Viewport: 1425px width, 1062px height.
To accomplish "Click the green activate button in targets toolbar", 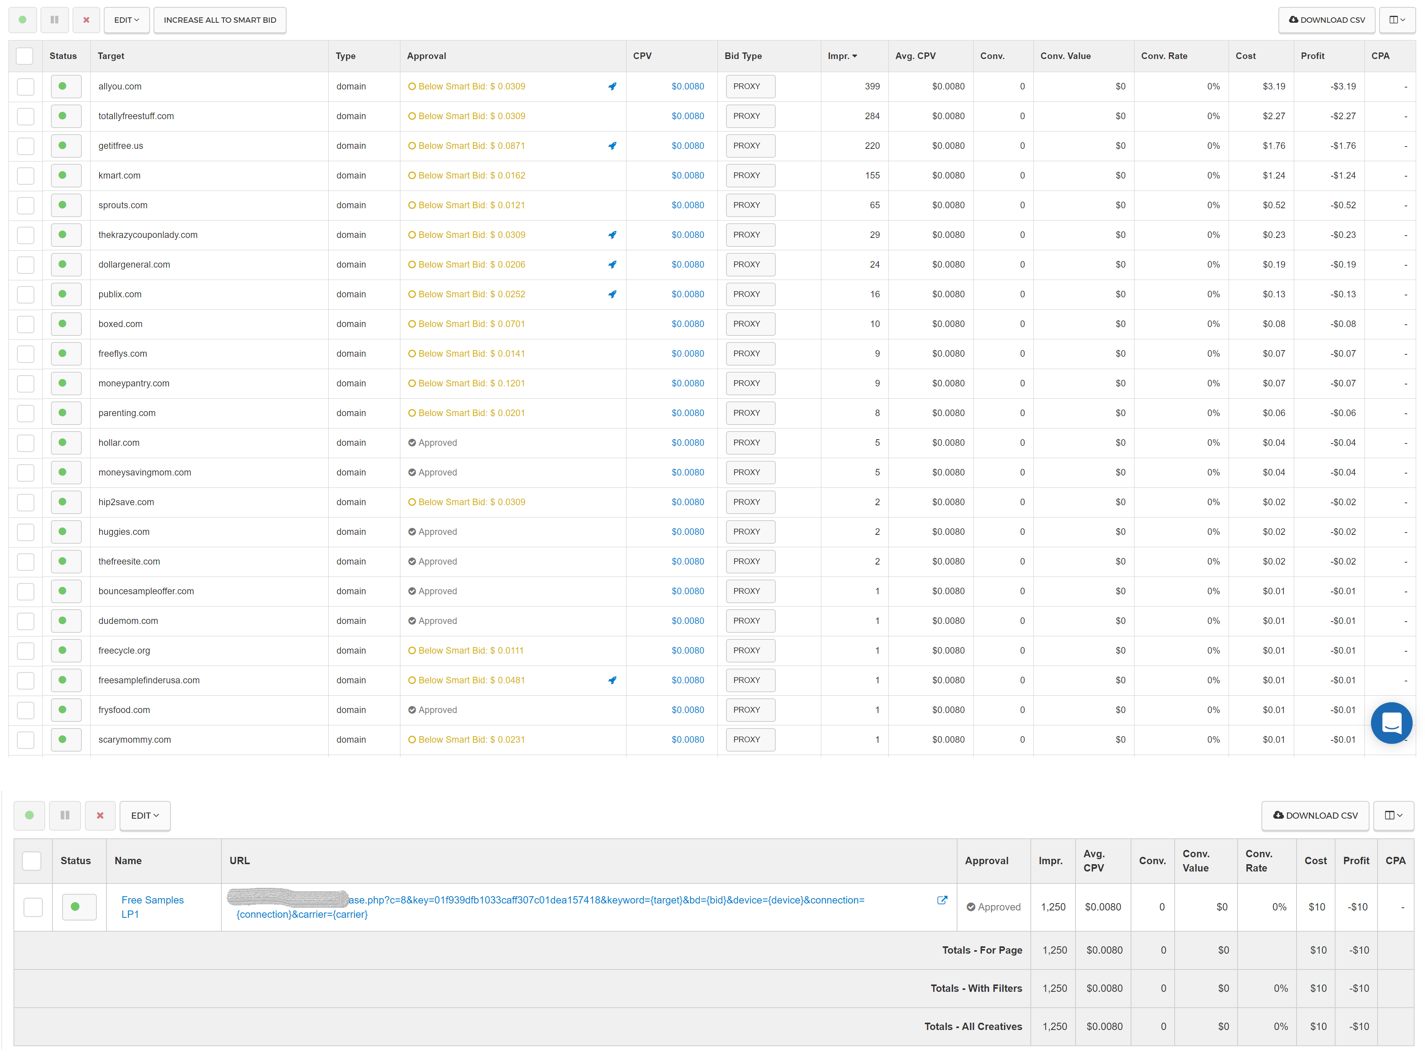I will pos(22,20).
